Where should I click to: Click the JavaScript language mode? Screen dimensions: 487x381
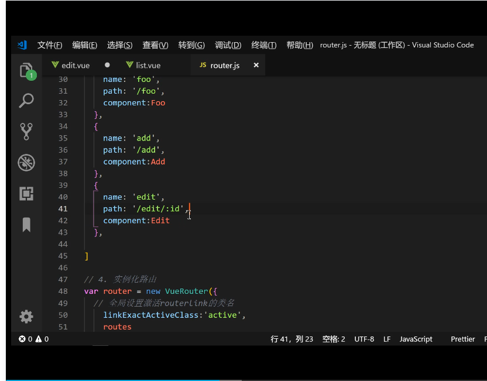tap(416, 339)
